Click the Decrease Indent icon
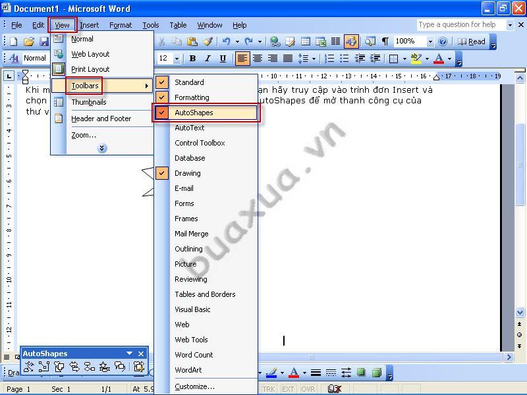527x395 pixels. (x=360, y=59)
